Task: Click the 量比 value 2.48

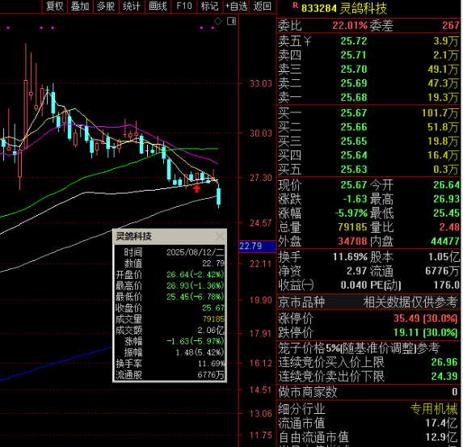Action: [x=449, y=227]
